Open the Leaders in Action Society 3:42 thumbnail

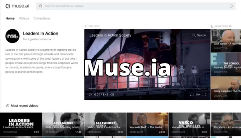(21, 124)
